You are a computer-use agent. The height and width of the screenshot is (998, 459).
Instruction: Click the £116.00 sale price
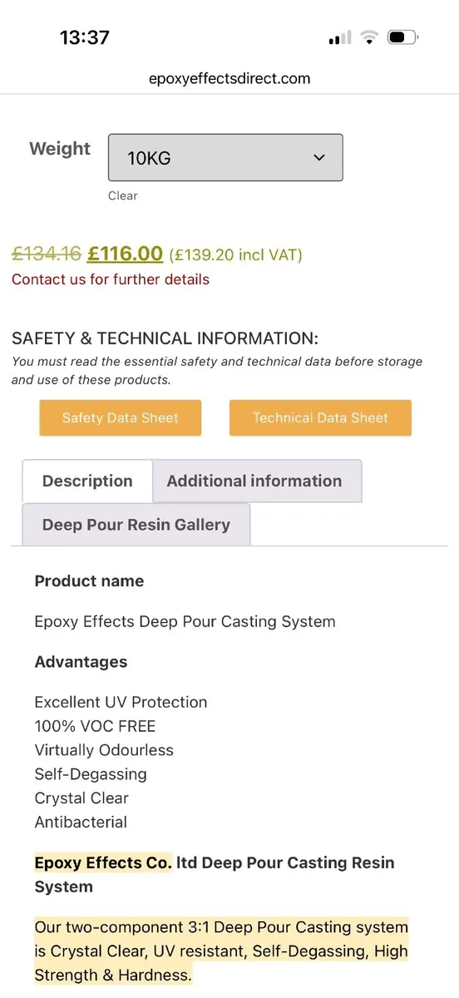(125, 253)
